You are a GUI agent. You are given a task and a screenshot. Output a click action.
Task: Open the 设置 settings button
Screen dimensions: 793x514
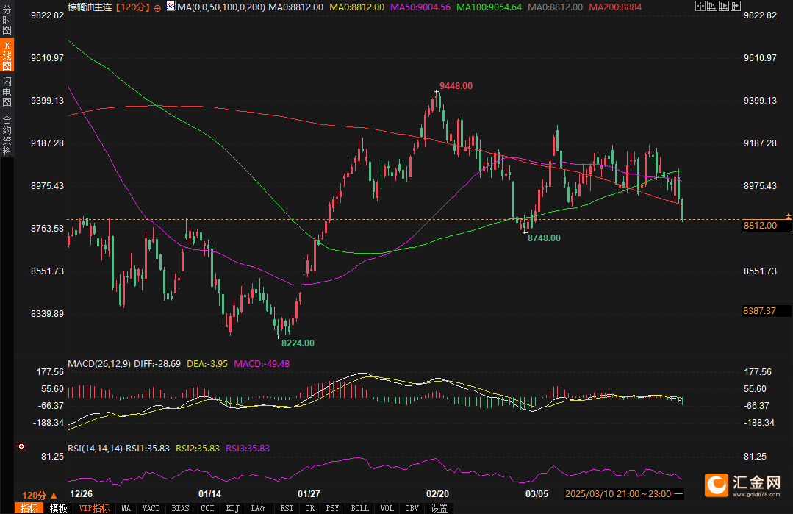click(x=439, y=508)
